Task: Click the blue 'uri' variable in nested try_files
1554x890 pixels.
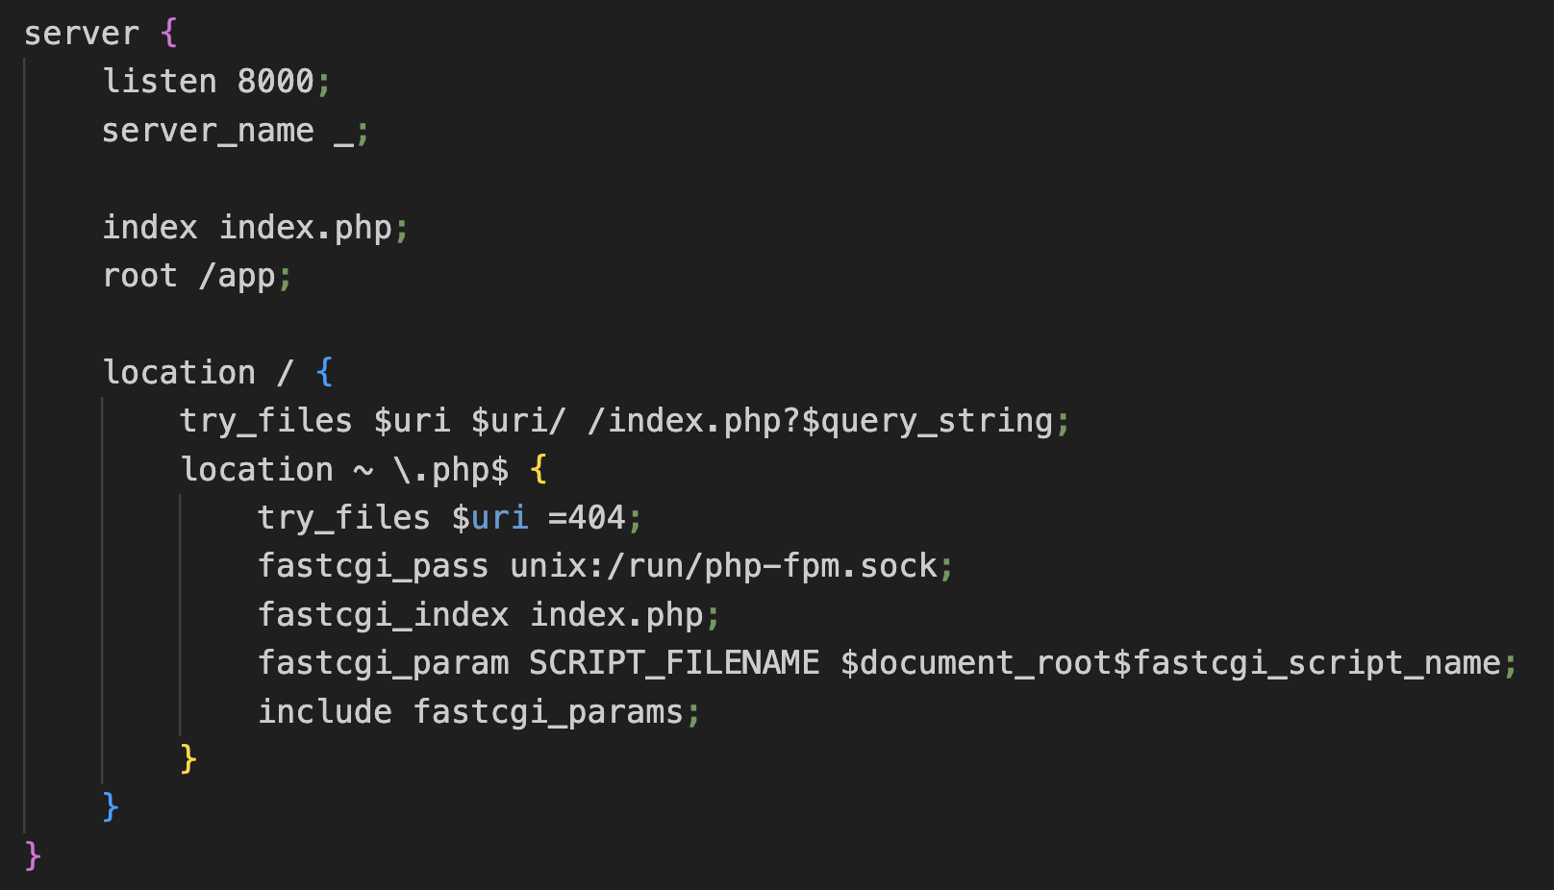Action: [x=500, y=518]
